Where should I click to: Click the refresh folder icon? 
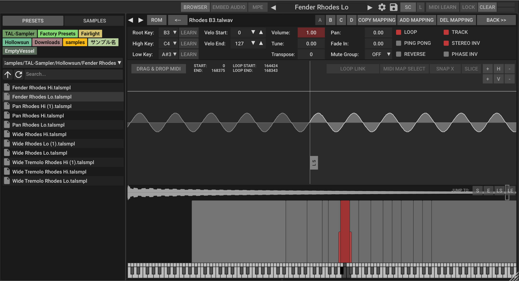pyautogui.click(x=19, y=75)
